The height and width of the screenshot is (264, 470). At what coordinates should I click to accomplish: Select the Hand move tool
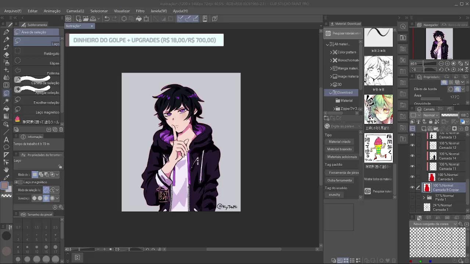coord(6,170)
